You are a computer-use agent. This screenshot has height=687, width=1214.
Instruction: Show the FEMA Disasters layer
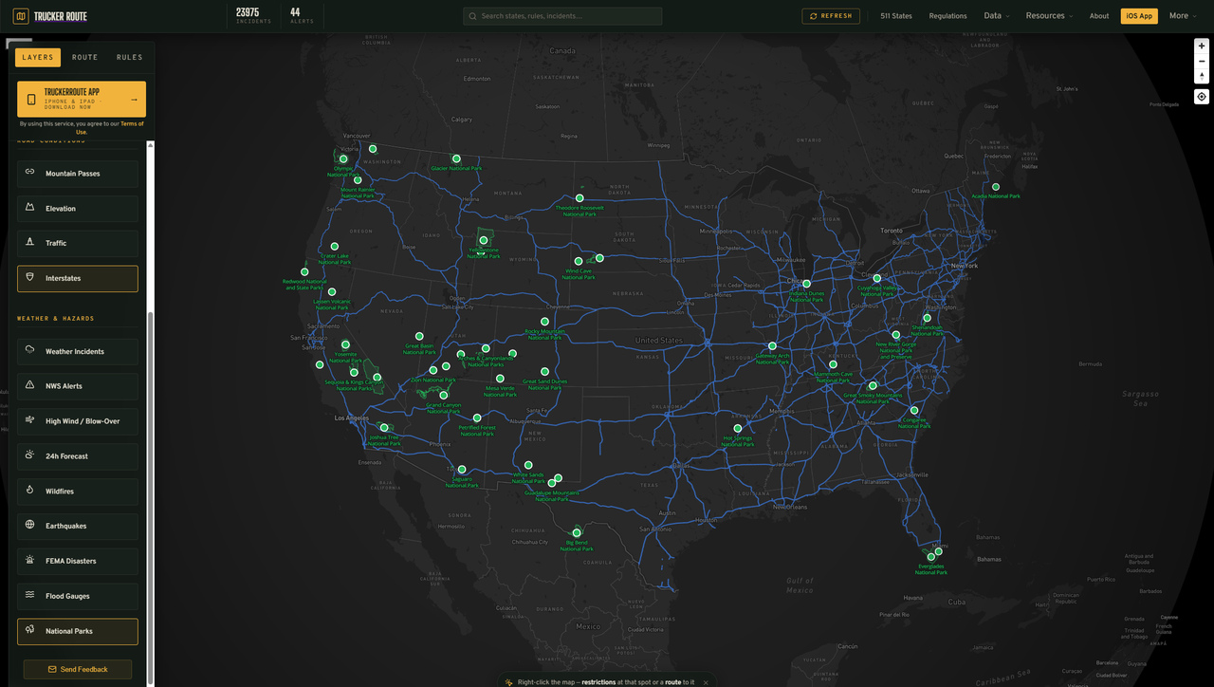[x=78, y=561]
